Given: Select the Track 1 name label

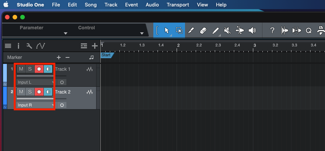Looking at the screenshot, I should tap(63, 69).
